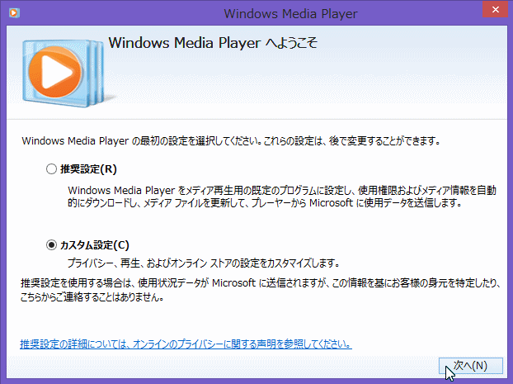Click the small Media Player icon in title bar
513x384 pixels.
pos(12,13)
